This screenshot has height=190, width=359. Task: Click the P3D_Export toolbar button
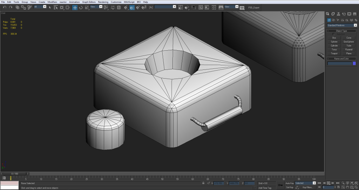click(254, 7)
